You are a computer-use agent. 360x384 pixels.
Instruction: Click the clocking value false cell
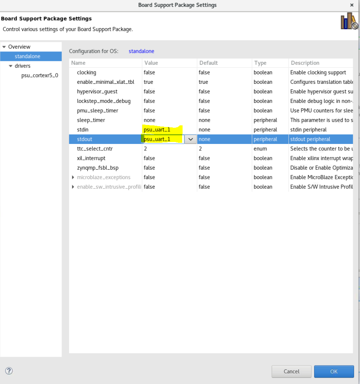tap(149, 73)
